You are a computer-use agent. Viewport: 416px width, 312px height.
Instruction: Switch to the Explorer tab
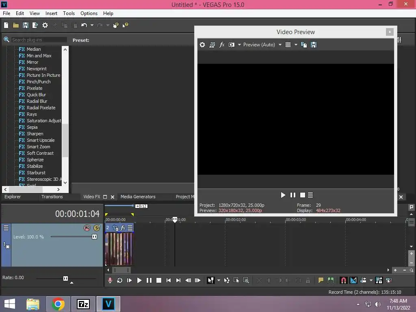[x=13, y=197]
